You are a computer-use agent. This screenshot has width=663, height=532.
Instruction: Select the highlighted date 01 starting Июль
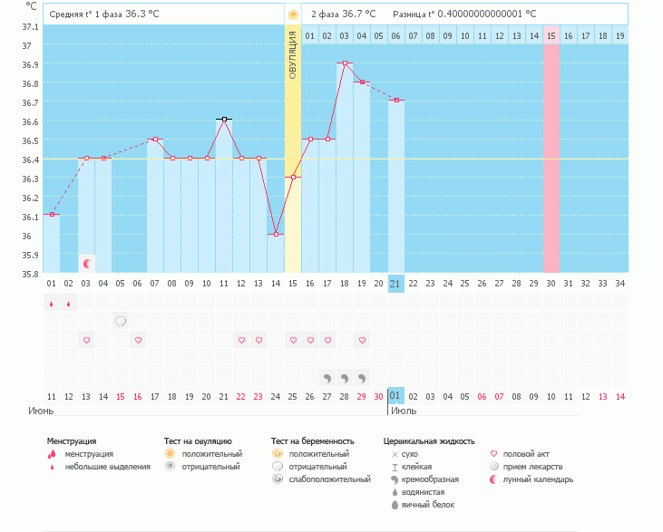395,396
